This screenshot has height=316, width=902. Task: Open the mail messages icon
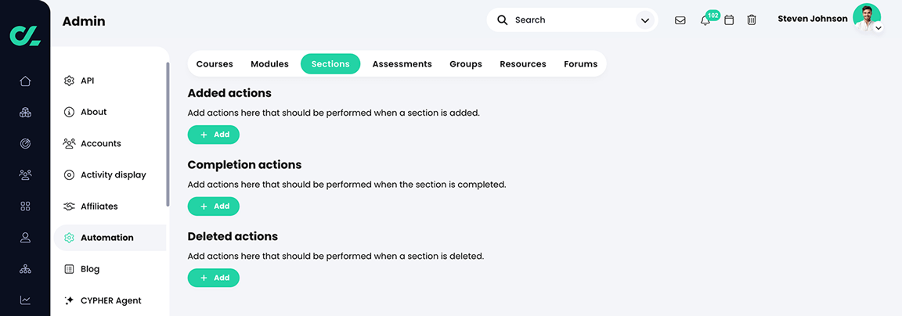[680, 20]
